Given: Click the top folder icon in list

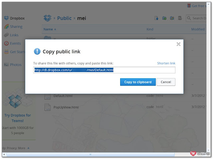Looking at the screenshot, I should 48,38.
